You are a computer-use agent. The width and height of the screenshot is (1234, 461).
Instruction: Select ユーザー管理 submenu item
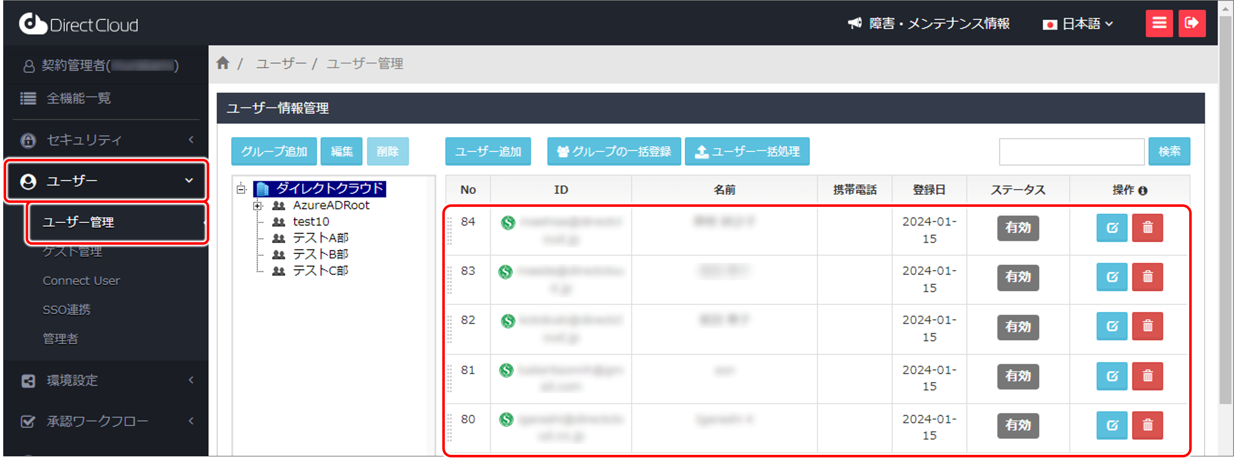(117, 223)
